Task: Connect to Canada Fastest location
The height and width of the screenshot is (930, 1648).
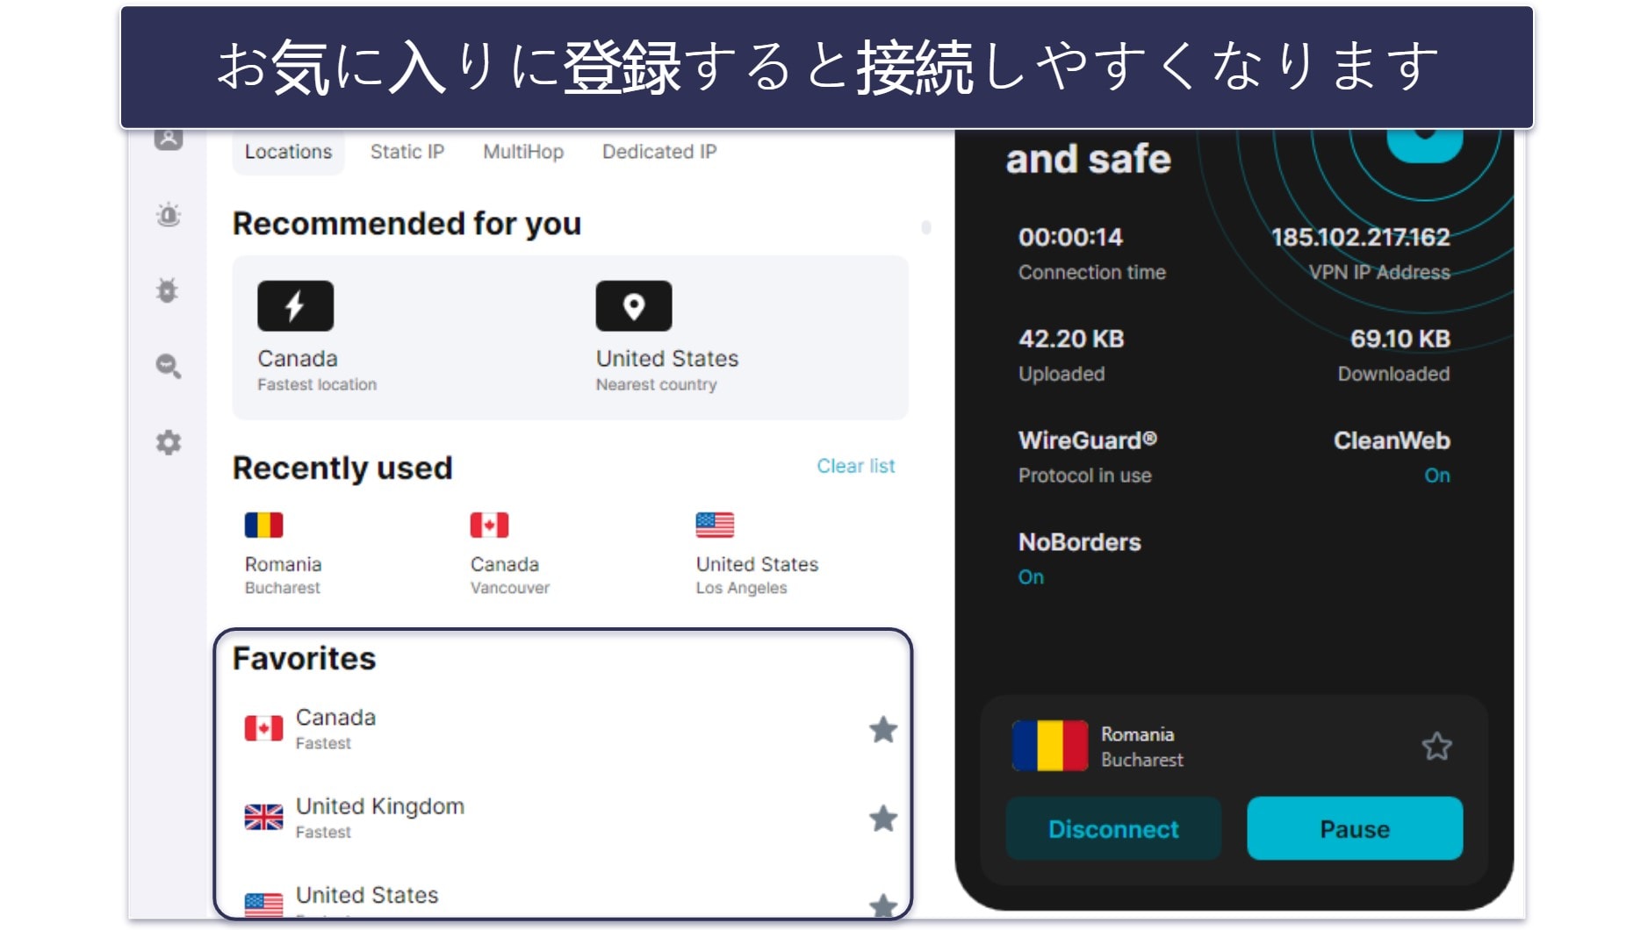Action: (317, 338)
